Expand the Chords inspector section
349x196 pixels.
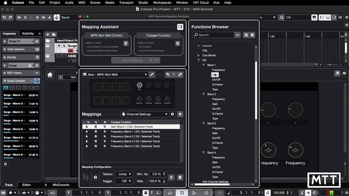(5, 57)
